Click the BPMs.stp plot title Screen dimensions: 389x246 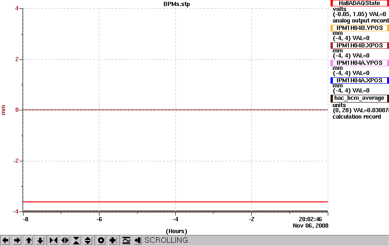(177, 4)
